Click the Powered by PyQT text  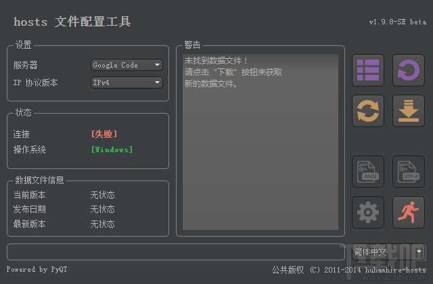point(37,269)
